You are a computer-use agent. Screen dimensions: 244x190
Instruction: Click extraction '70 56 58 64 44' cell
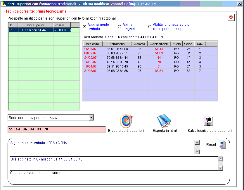click(117, 58)
